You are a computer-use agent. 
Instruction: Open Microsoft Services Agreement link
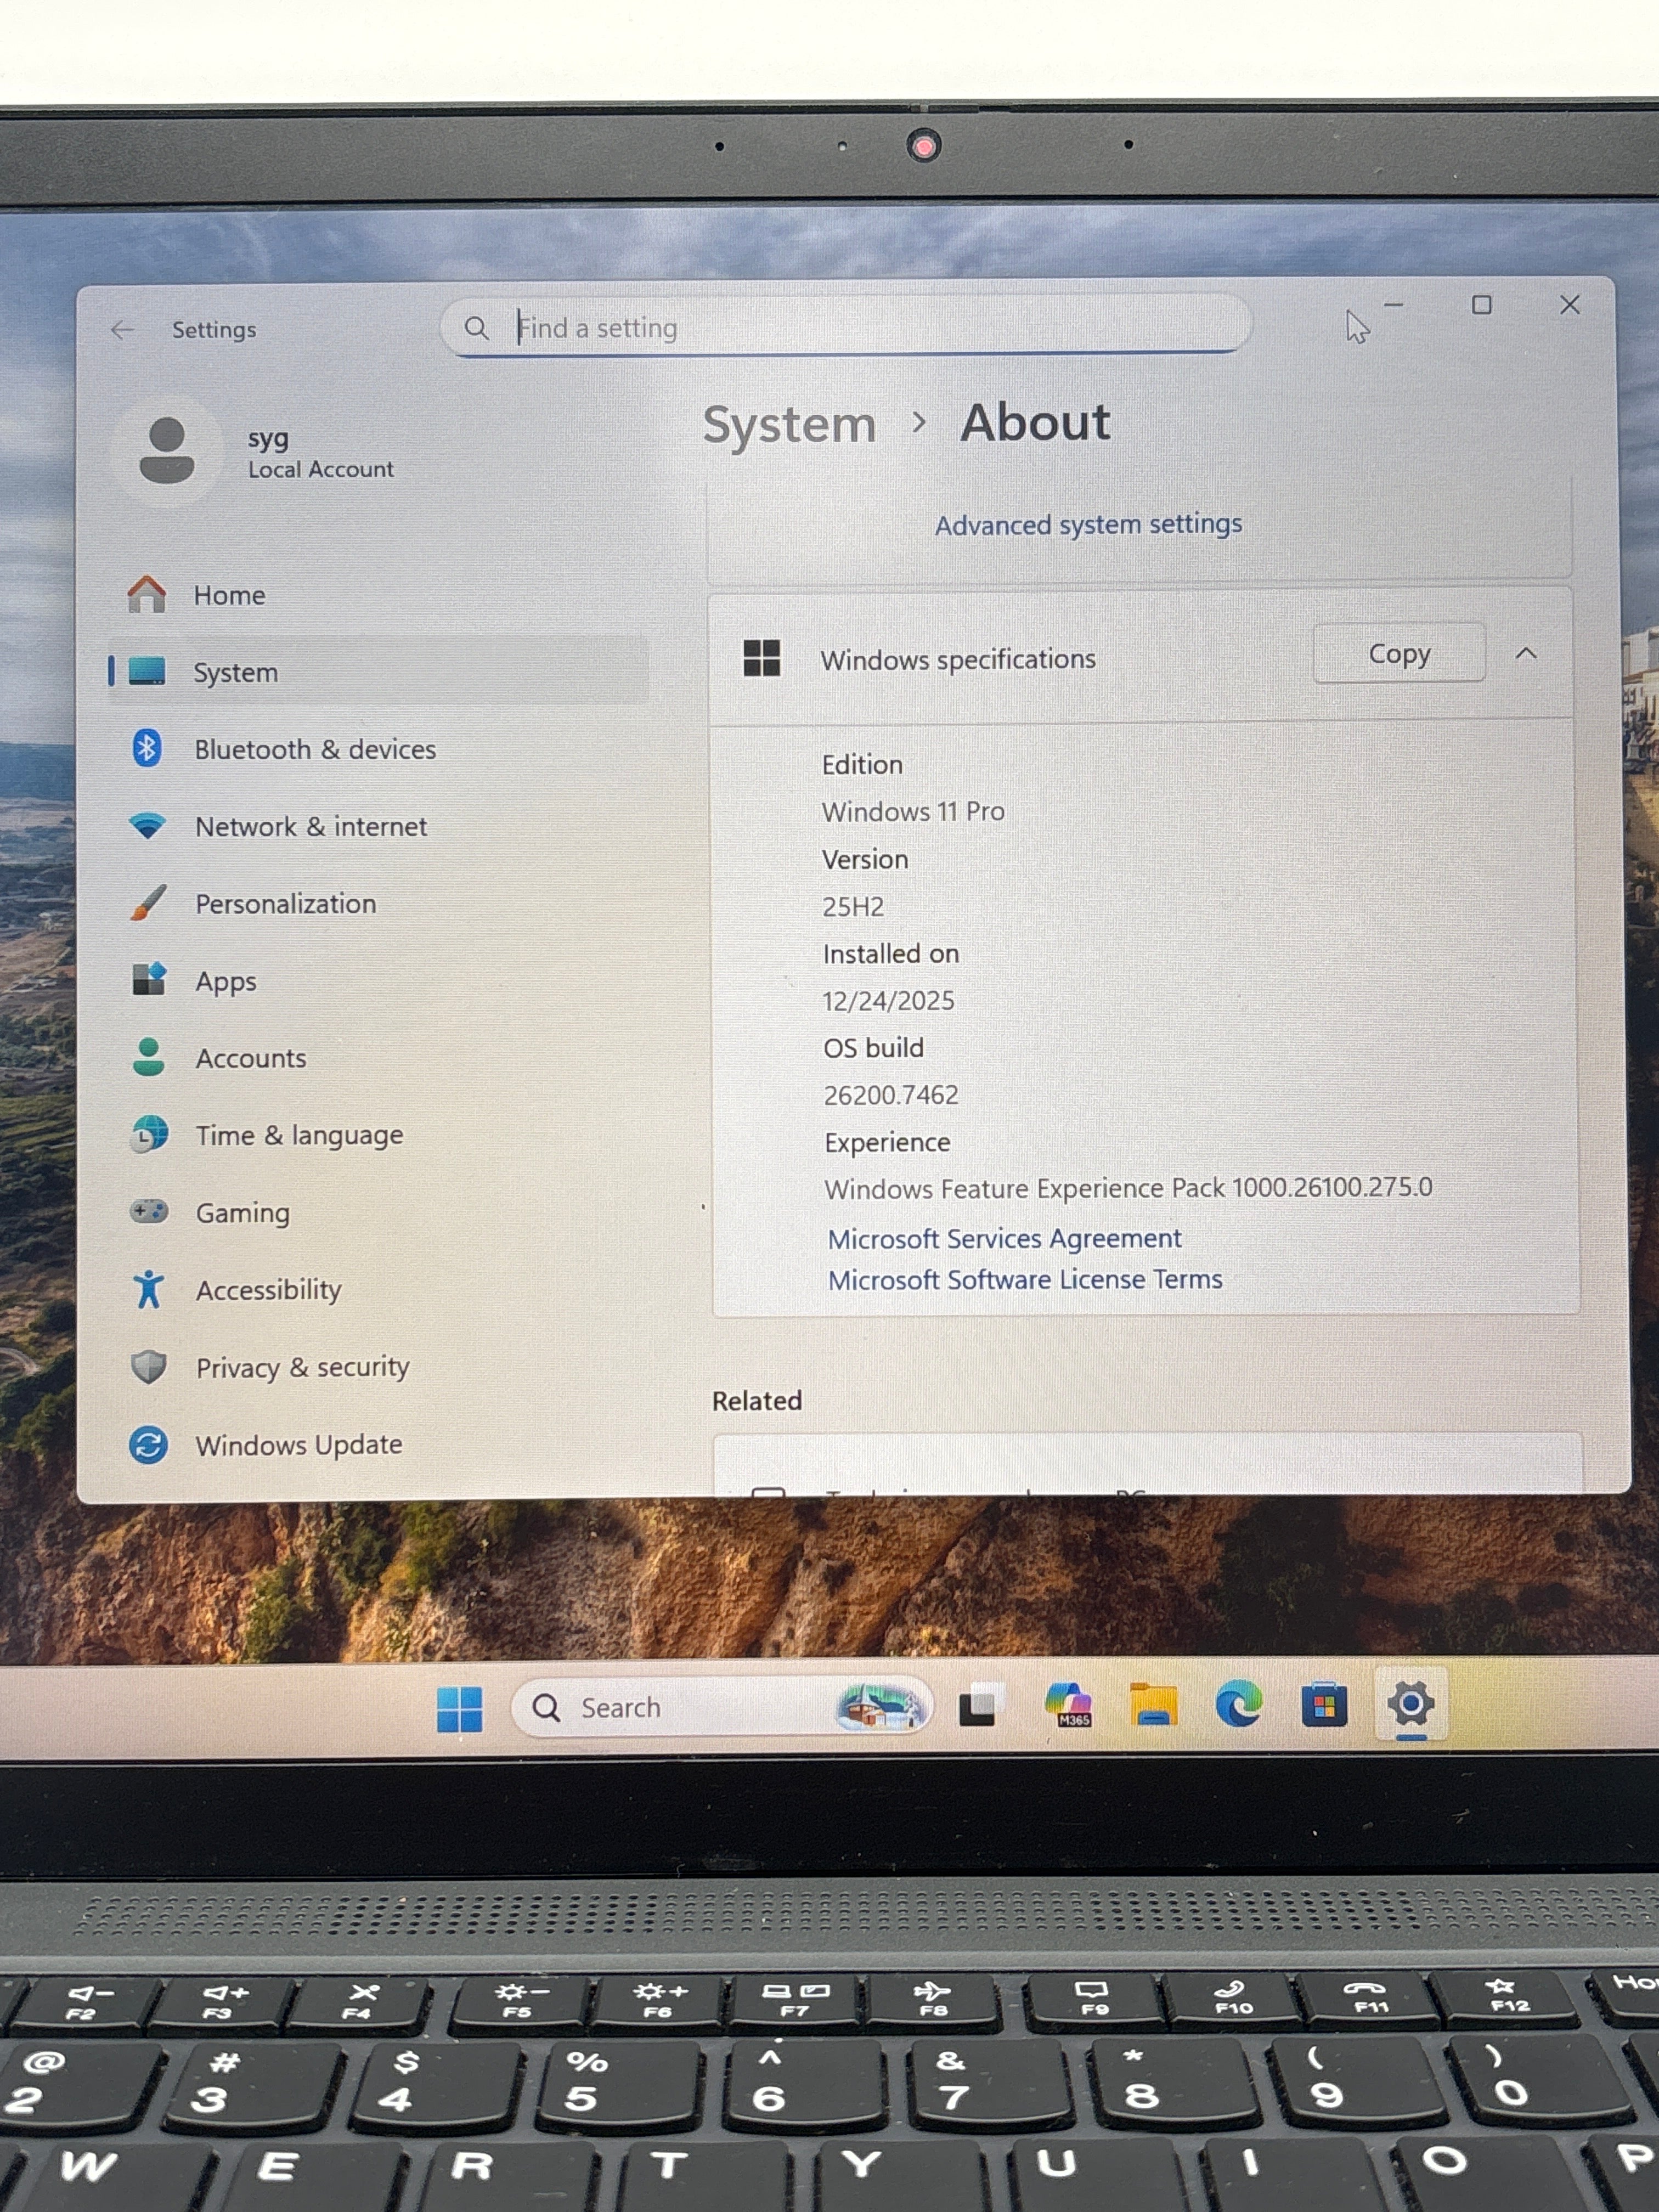click(1004, 1238)
